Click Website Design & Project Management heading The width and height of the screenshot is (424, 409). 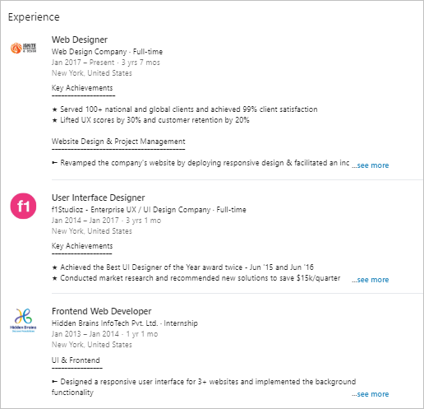click(x=118, y=142)
